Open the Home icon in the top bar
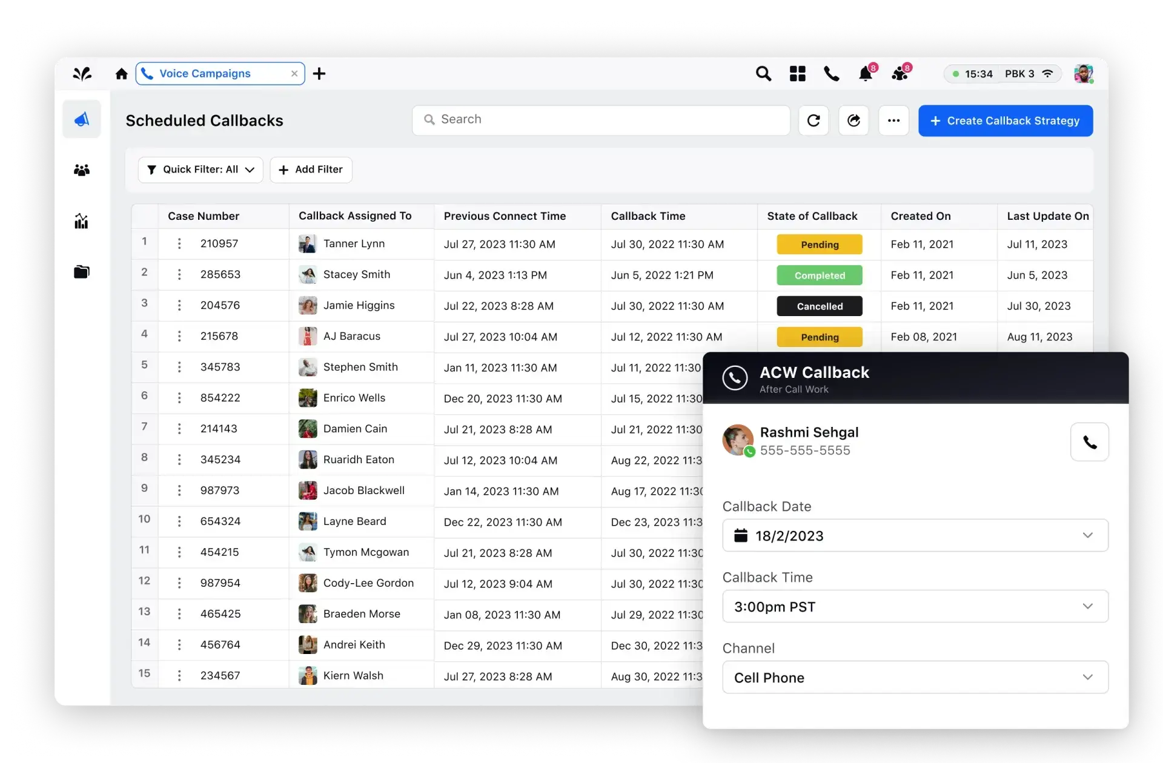This screenshot has width=1163, height=763. (x=121, y=73)
